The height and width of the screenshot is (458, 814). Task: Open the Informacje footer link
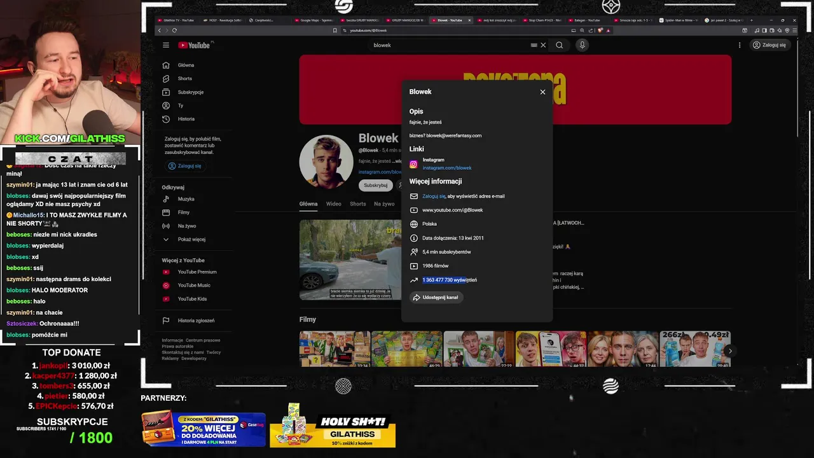pyautogui.click(x=172, y=340)
